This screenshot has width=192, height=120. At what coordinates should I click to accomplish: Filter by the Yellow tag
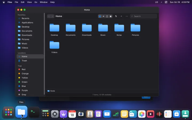pyautogui.click(x=30, y=78)
